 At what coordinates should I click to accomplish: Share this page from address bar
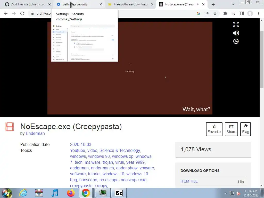(x=207, y=13)
